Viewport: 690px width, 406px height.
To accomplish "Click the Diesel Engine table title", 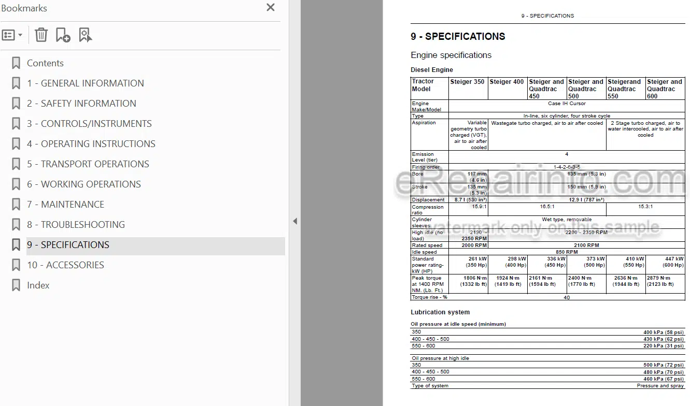I will 432,69.
